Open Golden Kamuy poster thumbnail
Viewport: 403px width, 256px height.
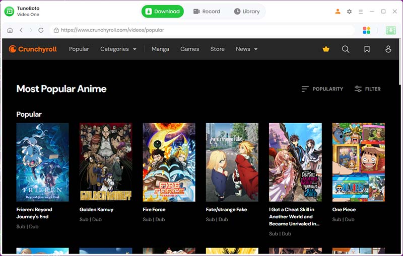pyautogui.click(x=106, y=162)
